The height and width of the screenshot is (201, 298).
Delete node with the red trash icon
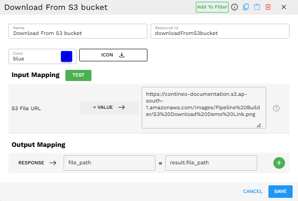[268, 7]
